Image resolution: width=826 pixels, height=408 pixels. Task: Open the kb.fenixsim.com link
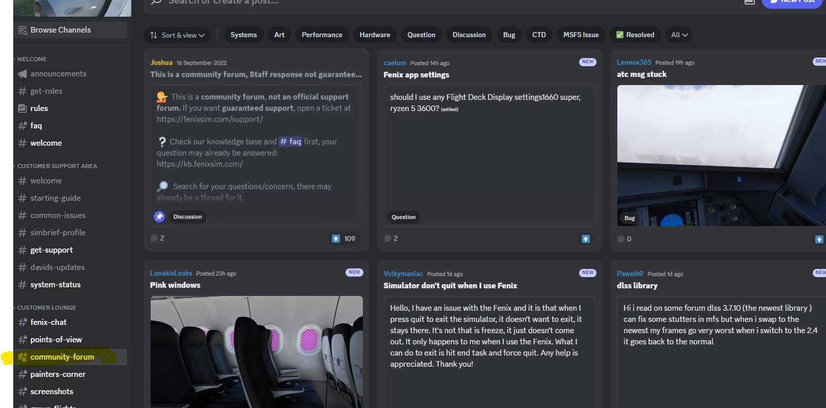[x=200, y=164]
